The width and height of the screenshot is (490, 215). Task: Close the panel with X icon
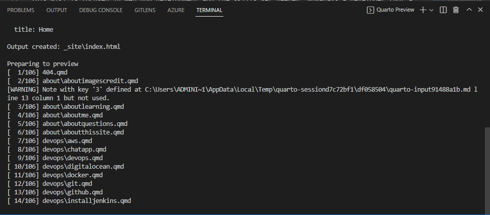(481, 10)
